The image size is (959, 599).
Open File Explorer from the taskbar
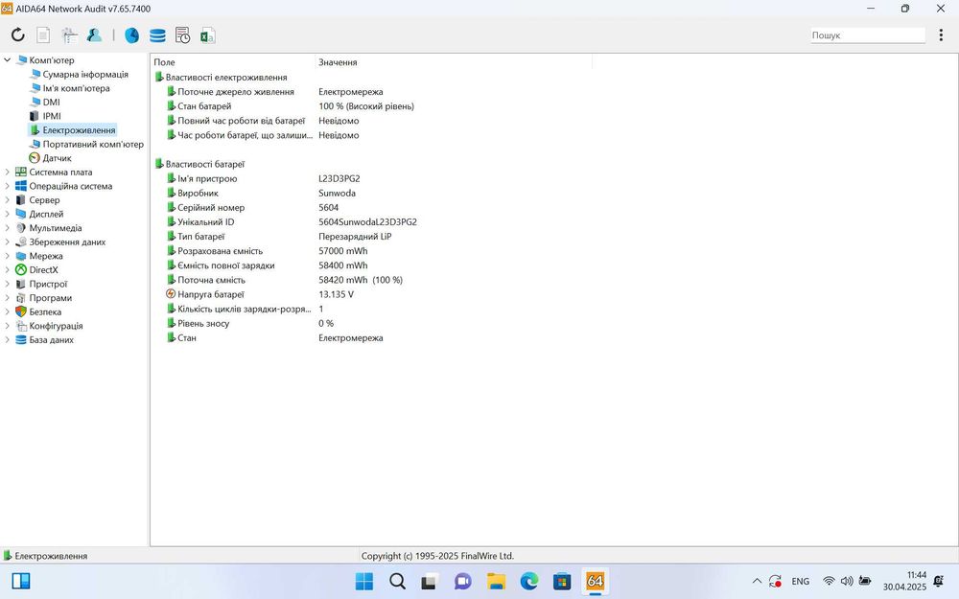tap(496, 582)
